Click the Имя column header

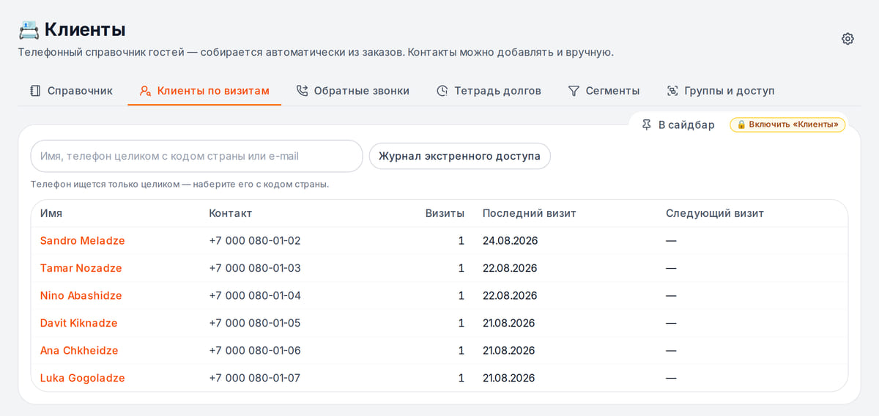tap(51, 213)
